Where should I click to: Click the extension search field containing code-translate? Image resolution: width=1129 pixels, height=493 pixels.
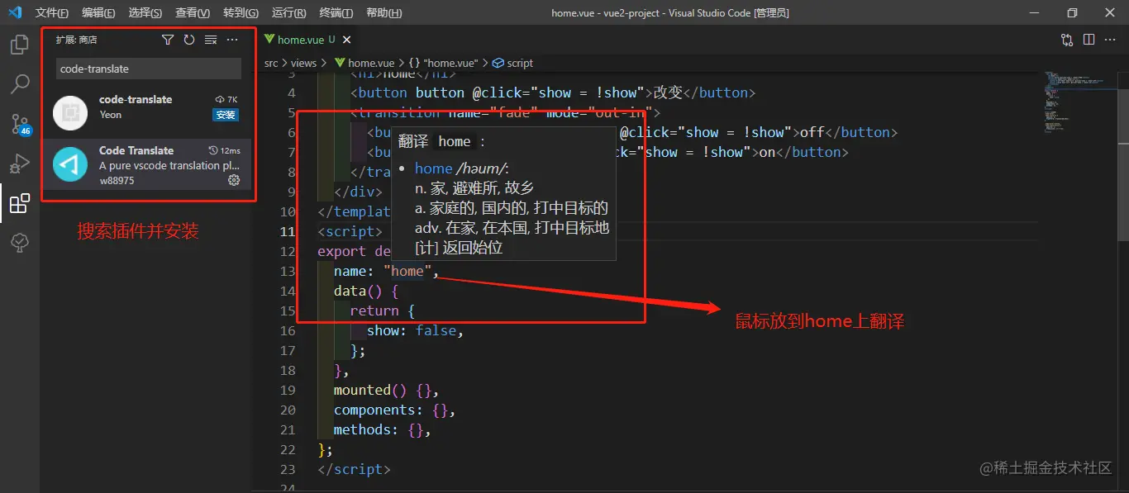pos(149,69)
